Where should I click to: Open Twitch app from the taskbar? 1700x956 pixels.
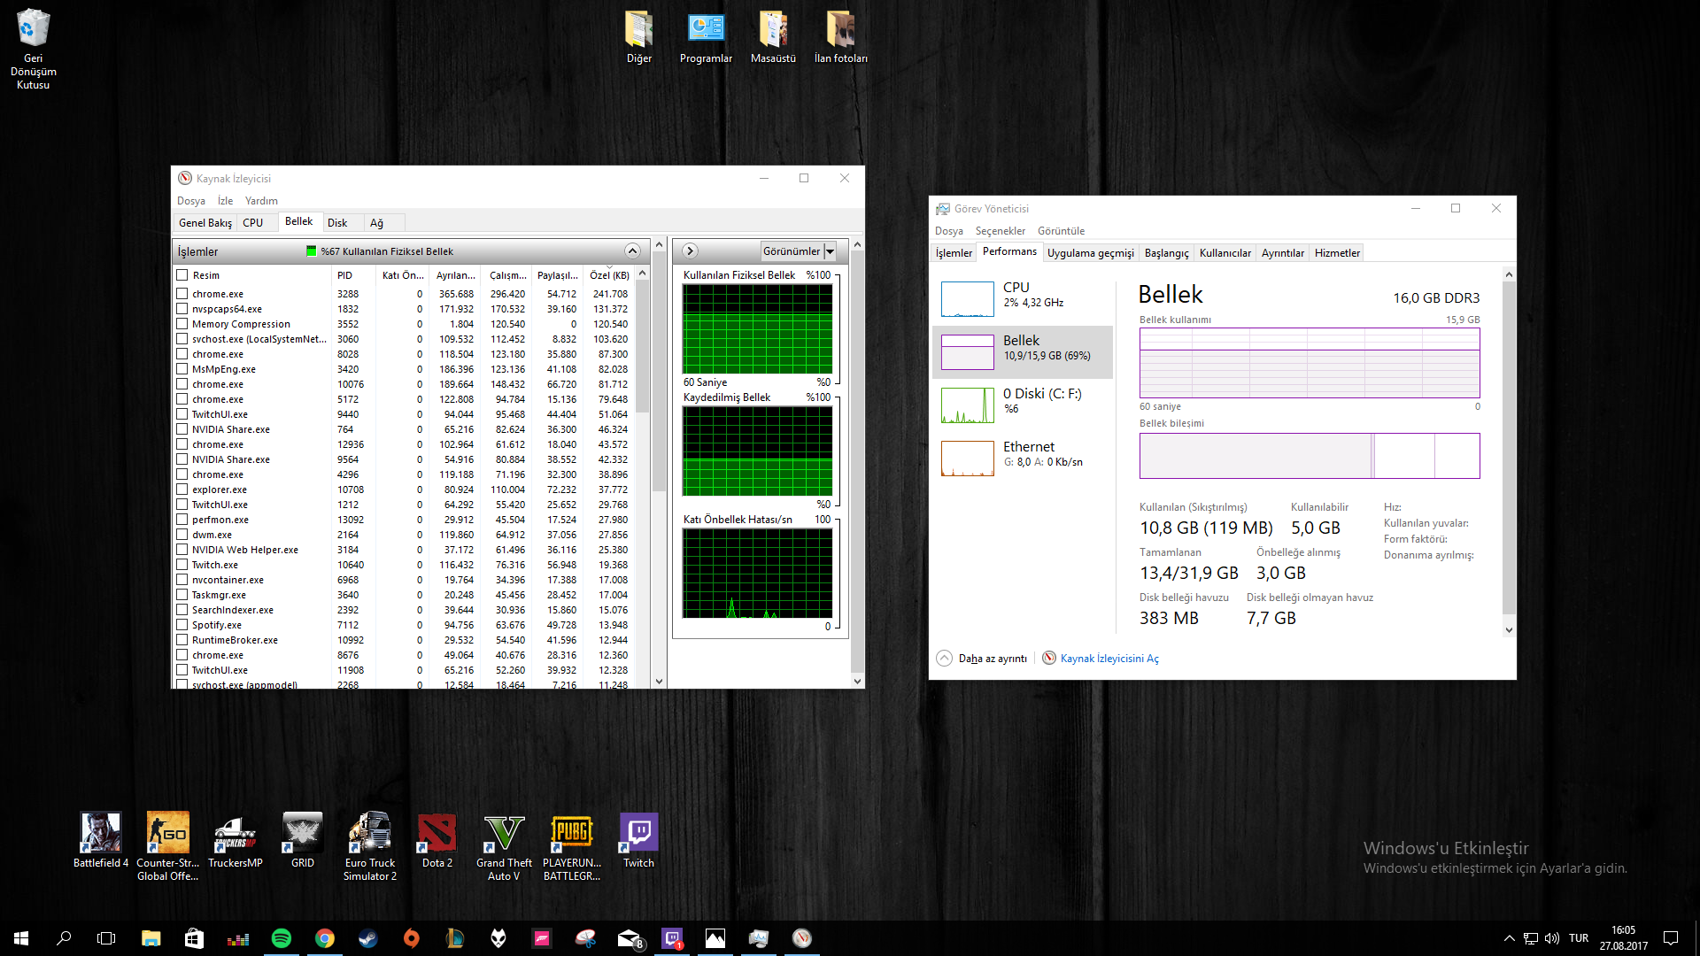click(x=672, y=938)
